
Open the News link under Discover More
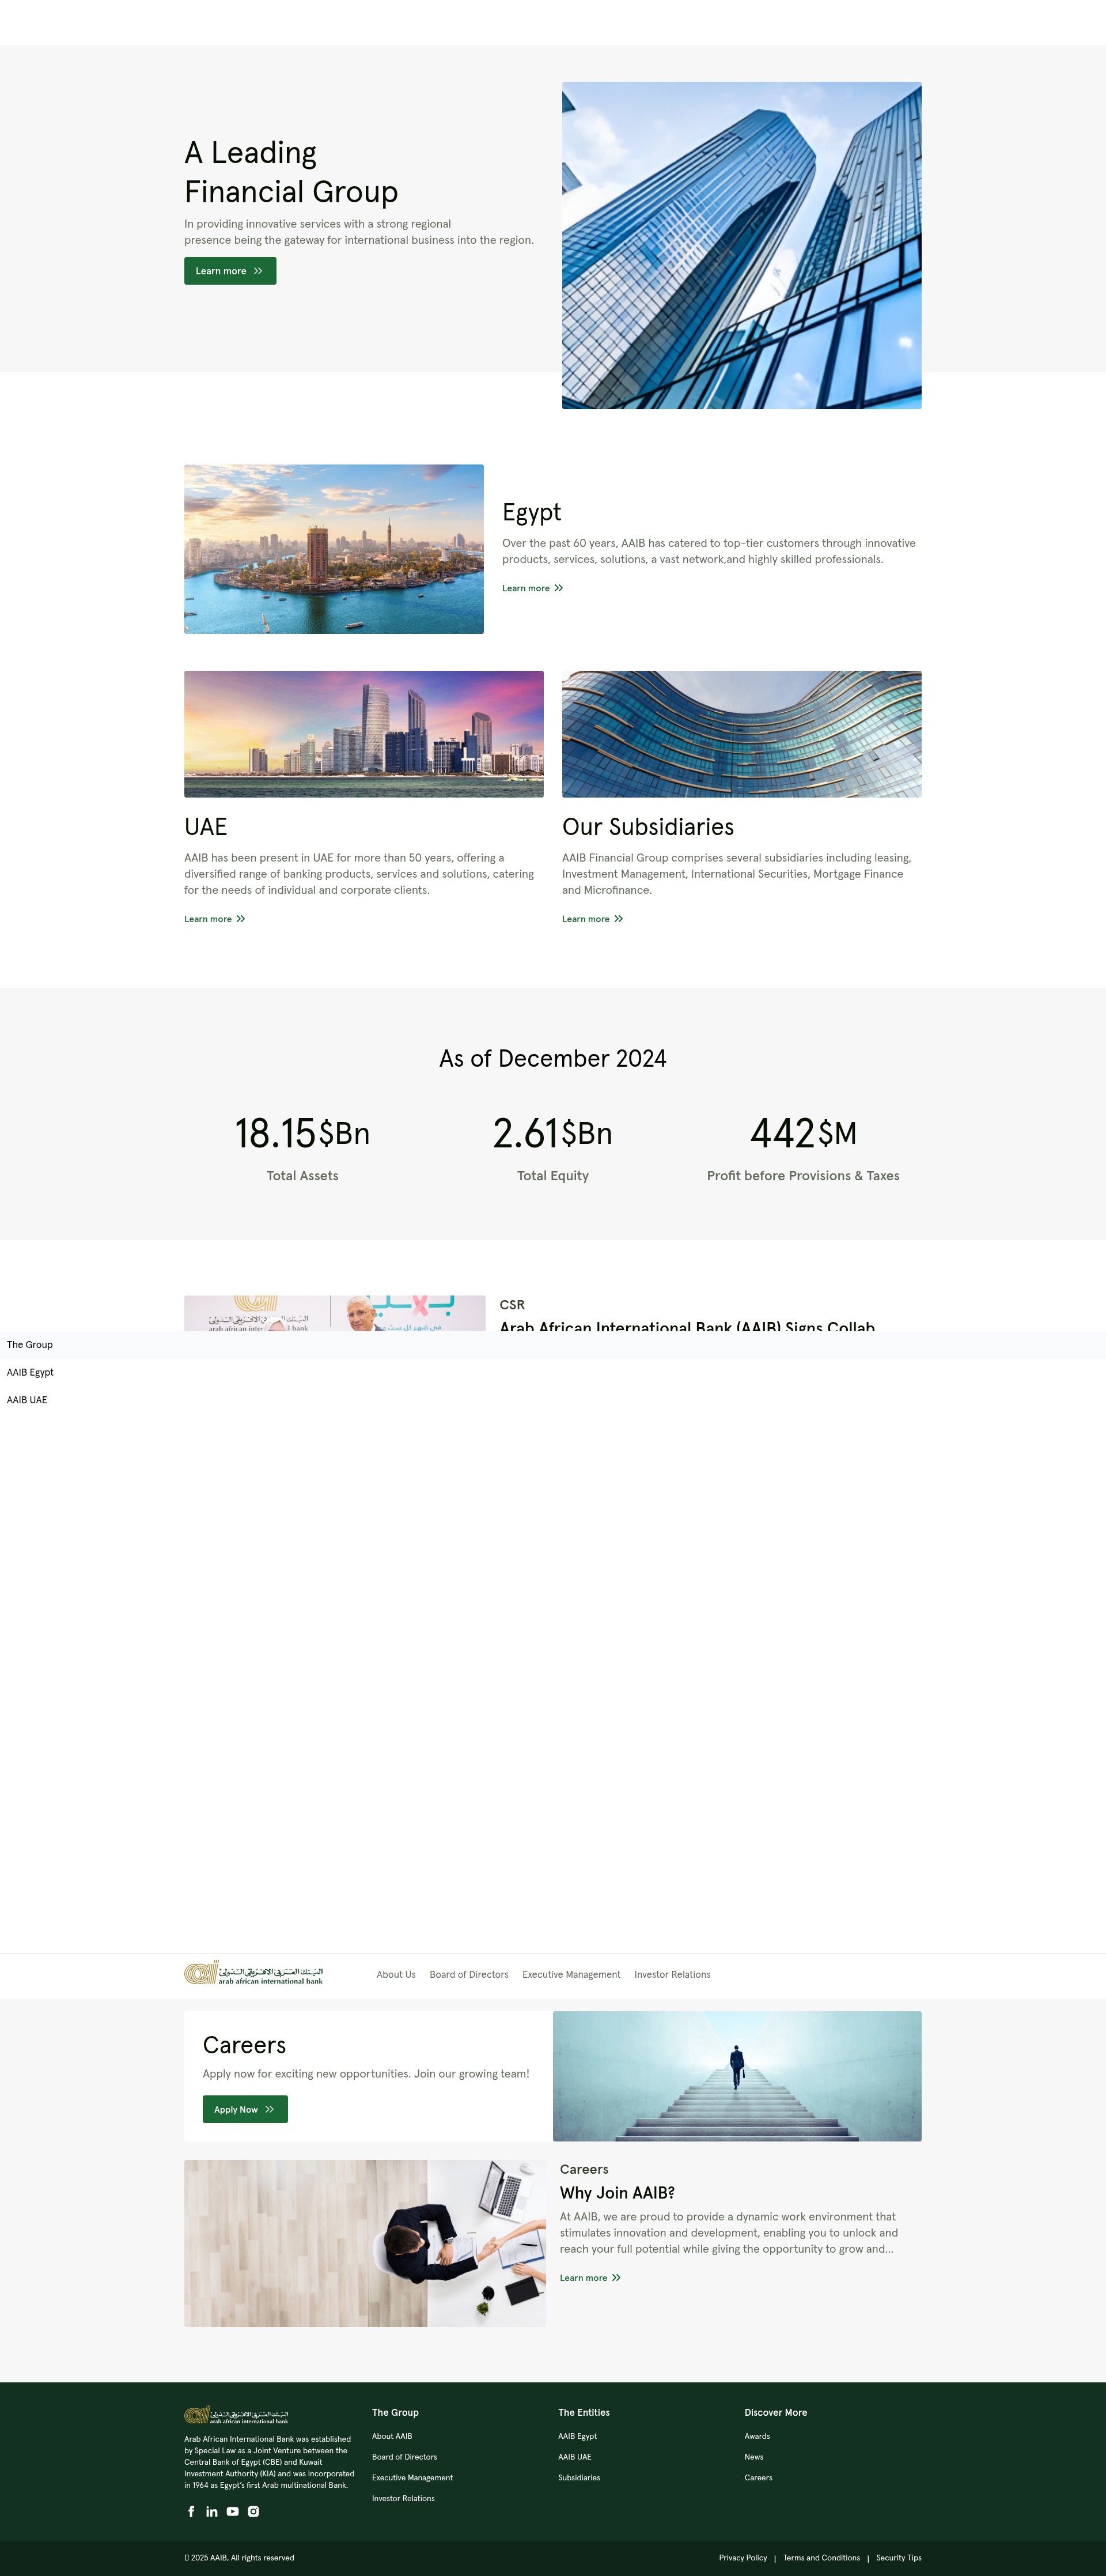(x=754, y=2457)
